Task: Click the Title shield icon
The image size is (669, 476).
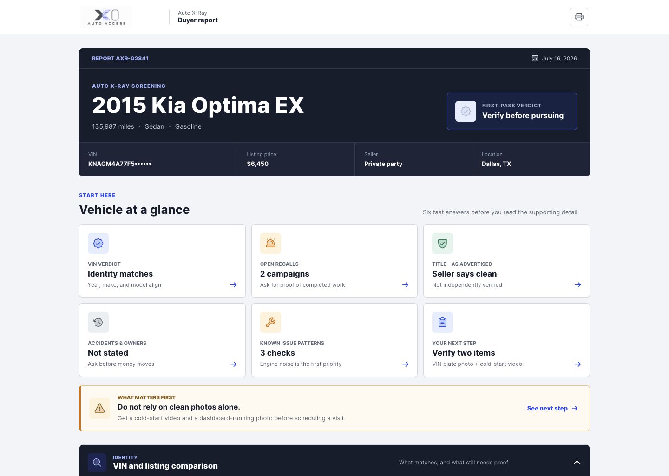Action: point(442,243)
